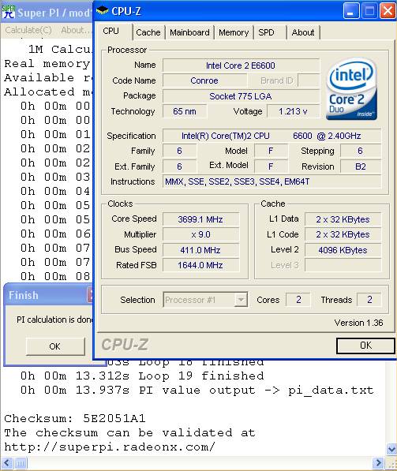Click the Multiplier value 'x 9.0'
Viewport: 397px width, 471px height.
[x=200, y=234]
